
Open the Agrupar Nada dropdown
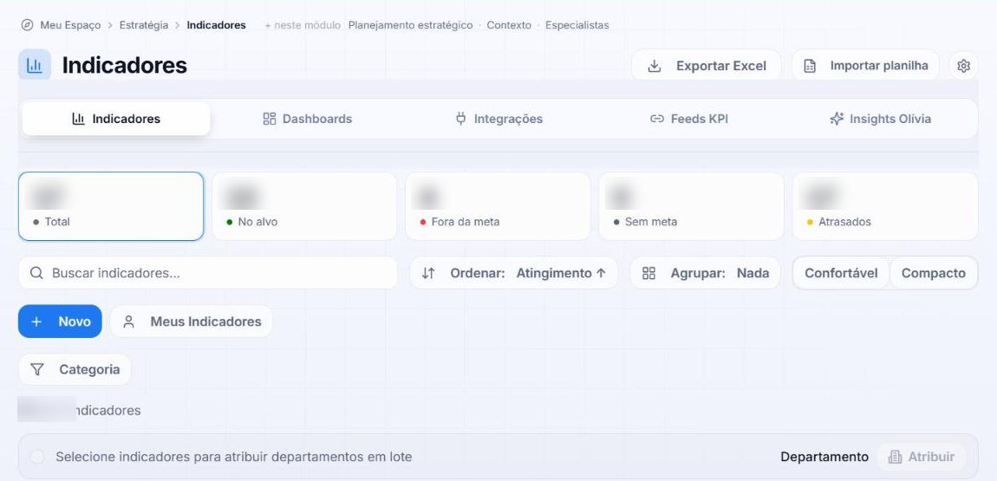[705, 273]
